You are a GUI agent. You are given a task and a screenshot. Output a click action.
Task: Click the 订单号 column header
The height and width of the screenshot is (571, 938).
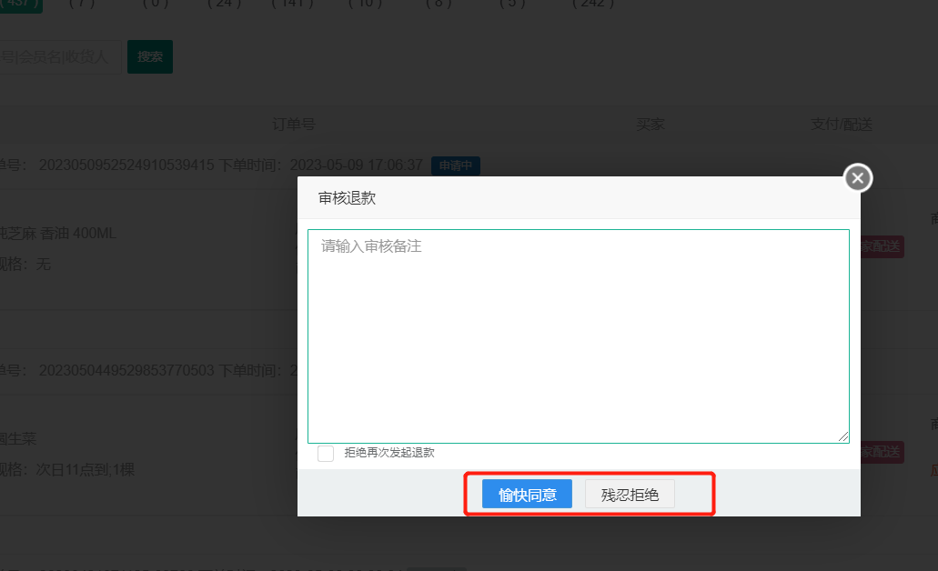point(294,124)
